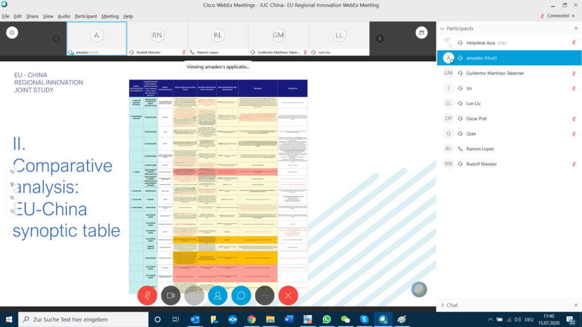Screen dimensions: 582x327
Task: Leave the meeting with the red X button
Action: [288, 295]
